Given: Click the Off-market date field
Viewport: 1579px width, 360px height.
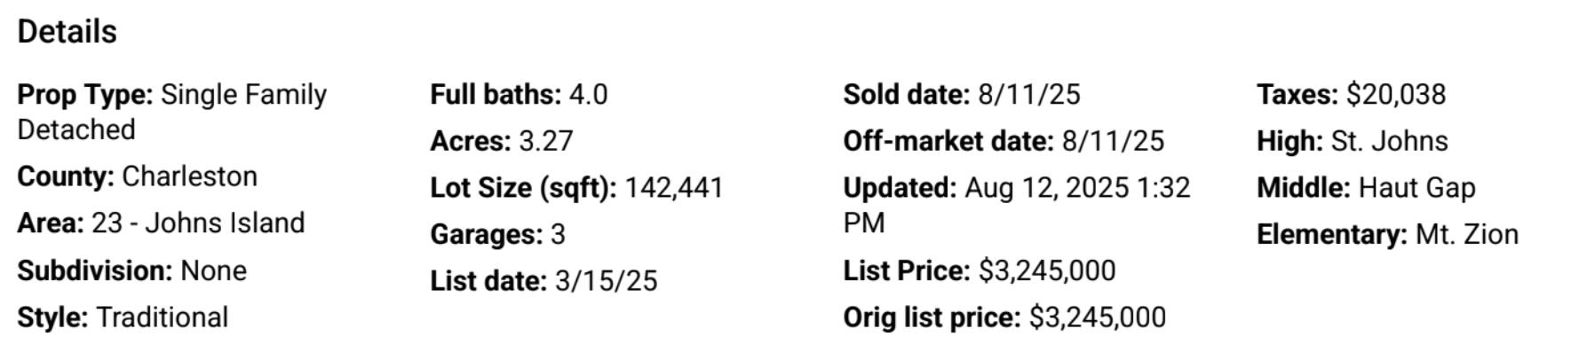Looking at the screenshot, I should tap(1004, 141).
